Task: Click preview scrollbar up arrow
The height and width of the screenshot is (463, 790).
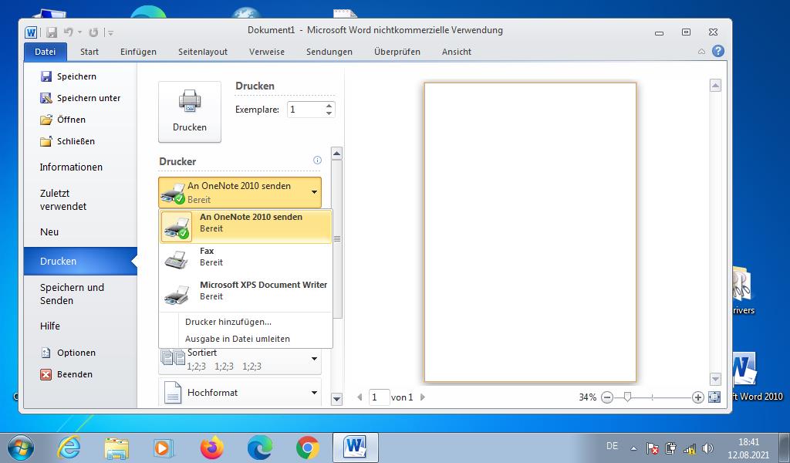Action: point(715,85)
